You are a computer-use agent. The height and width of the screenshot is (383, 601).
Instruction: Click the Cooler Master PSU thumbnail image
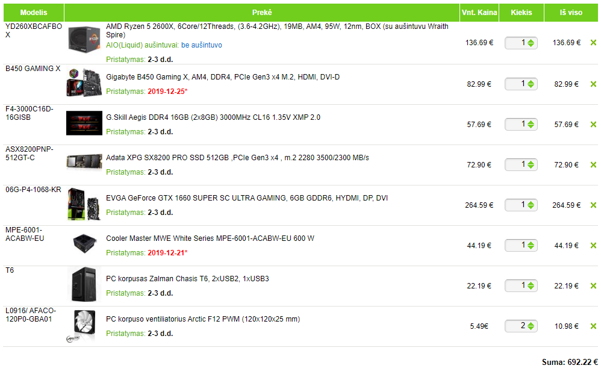point(84,243)
